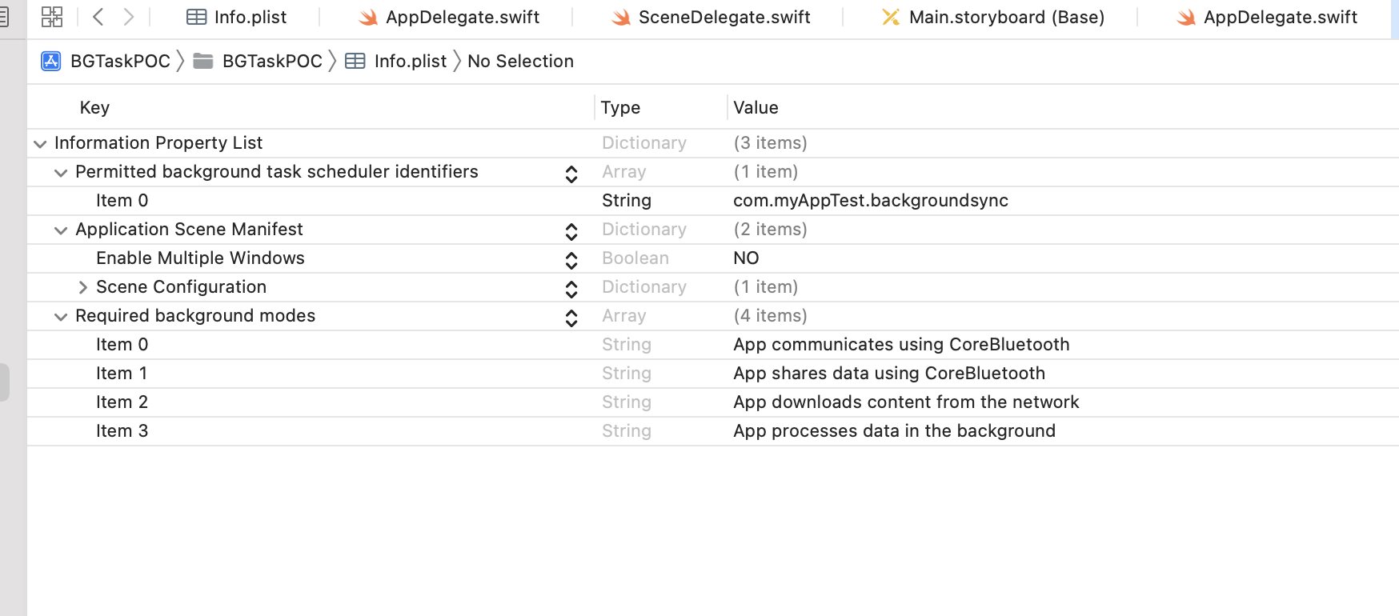Click the BGTaskPOC project icon in breadcrumb

(51, 62)
